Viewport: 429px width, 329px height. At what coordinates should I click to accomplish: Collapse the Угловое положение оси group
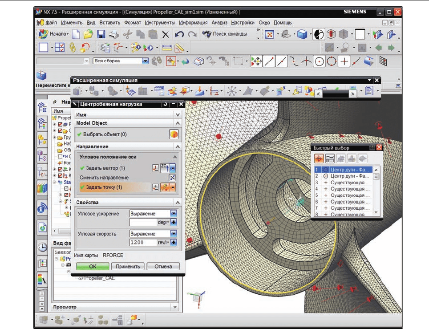(175, 157)
